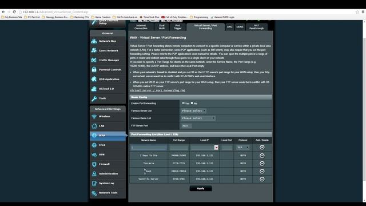Select the 7 Days To Die service name
Screen dimensions: 366x206
pyautogui.click(x=149, y=156)
